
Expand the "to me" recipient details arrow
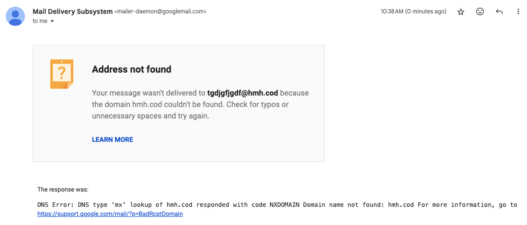click(52, 21)
